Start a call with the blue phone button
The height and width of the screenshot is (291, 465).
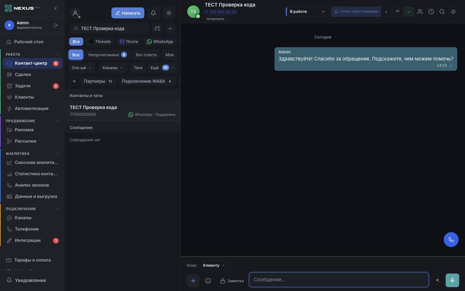tap(451, 240)
